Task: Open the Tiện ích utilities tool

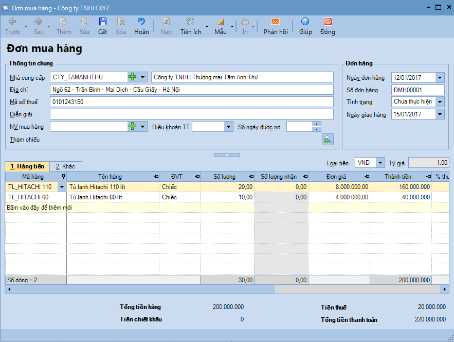Action: [190, 22]
